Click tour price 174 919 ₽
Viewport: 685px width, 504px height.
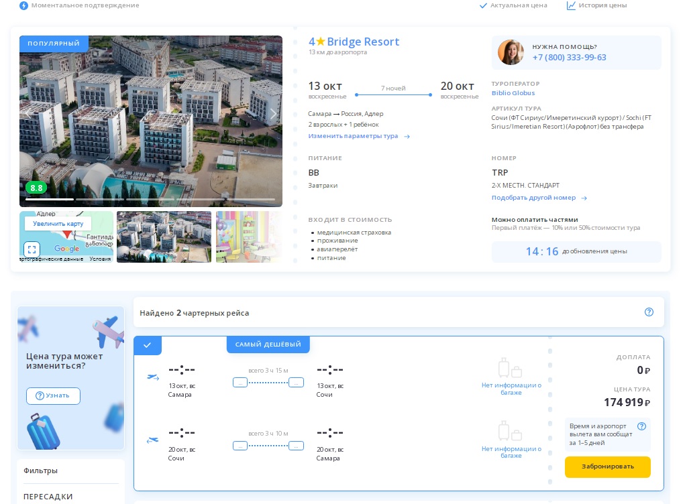[627, 402]
